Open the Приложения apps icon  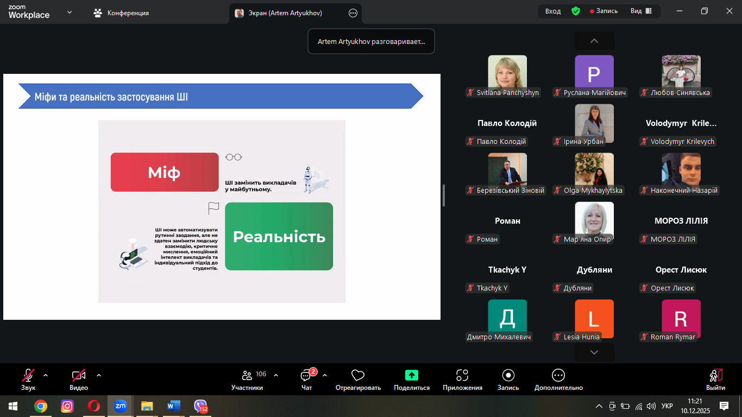462,375
